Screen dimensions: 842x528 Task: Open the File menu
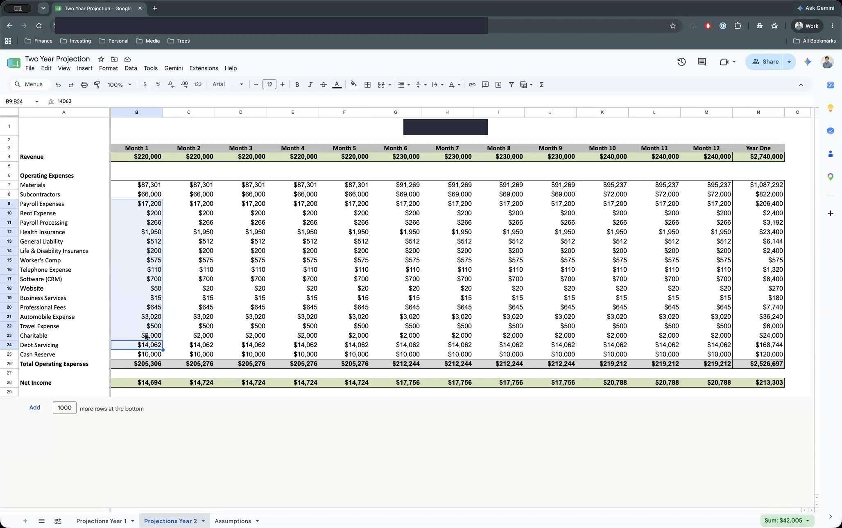[30, 68]
